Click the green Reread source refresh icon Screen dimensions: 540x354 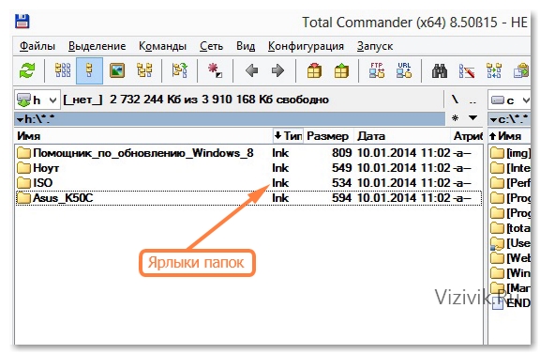click(x=27, y=71)
